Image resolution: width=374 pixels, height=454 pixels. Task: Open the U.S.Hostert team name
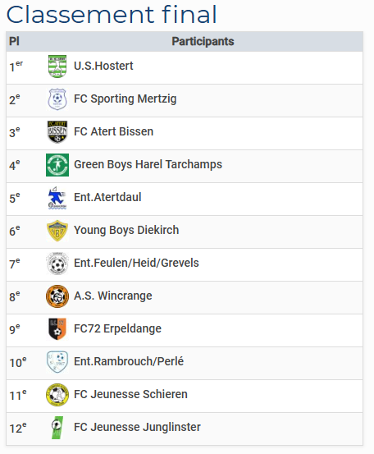(x=103, y=66)
